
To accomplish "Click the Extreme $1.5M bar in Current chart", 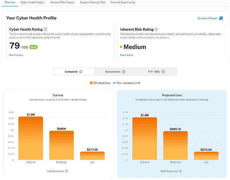I will [x=31, y=138].
